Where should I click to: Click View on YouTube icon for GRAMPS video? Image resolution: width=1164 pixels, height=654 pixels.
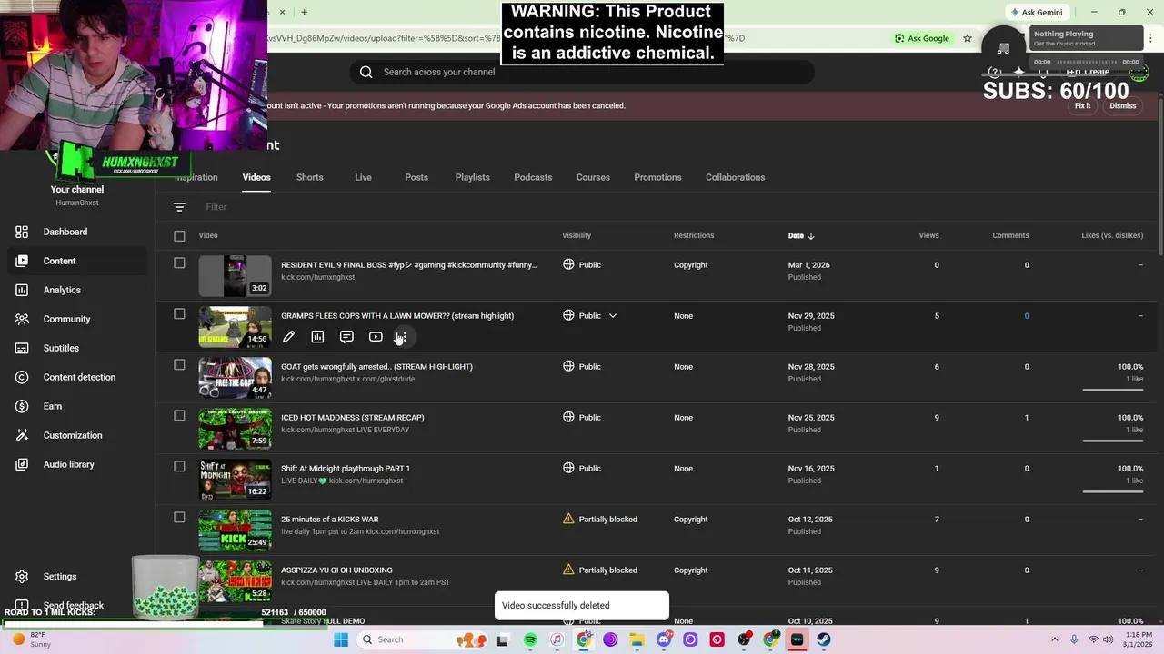pos(376,337)
